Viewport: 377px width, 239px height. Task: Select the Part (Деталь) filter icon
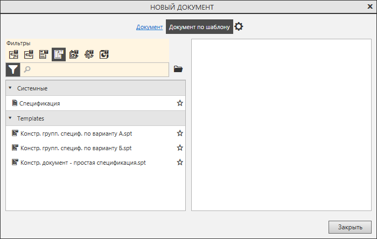(104, 54)
